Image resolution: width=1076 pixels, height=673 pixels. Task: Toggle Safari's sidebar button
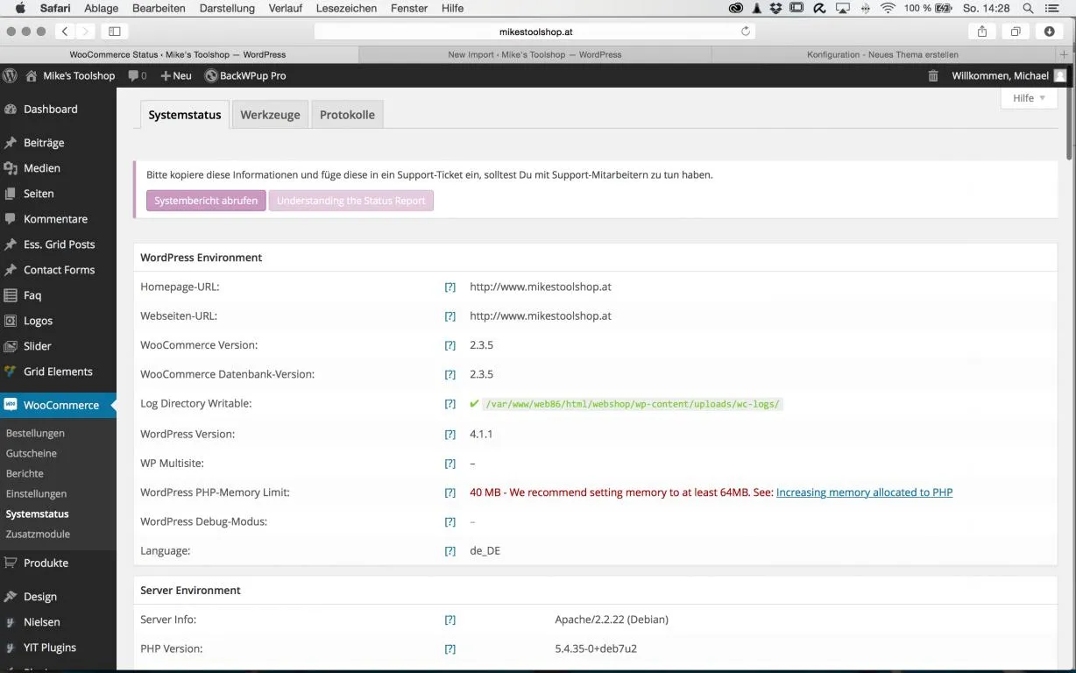[x=115, y=31]
